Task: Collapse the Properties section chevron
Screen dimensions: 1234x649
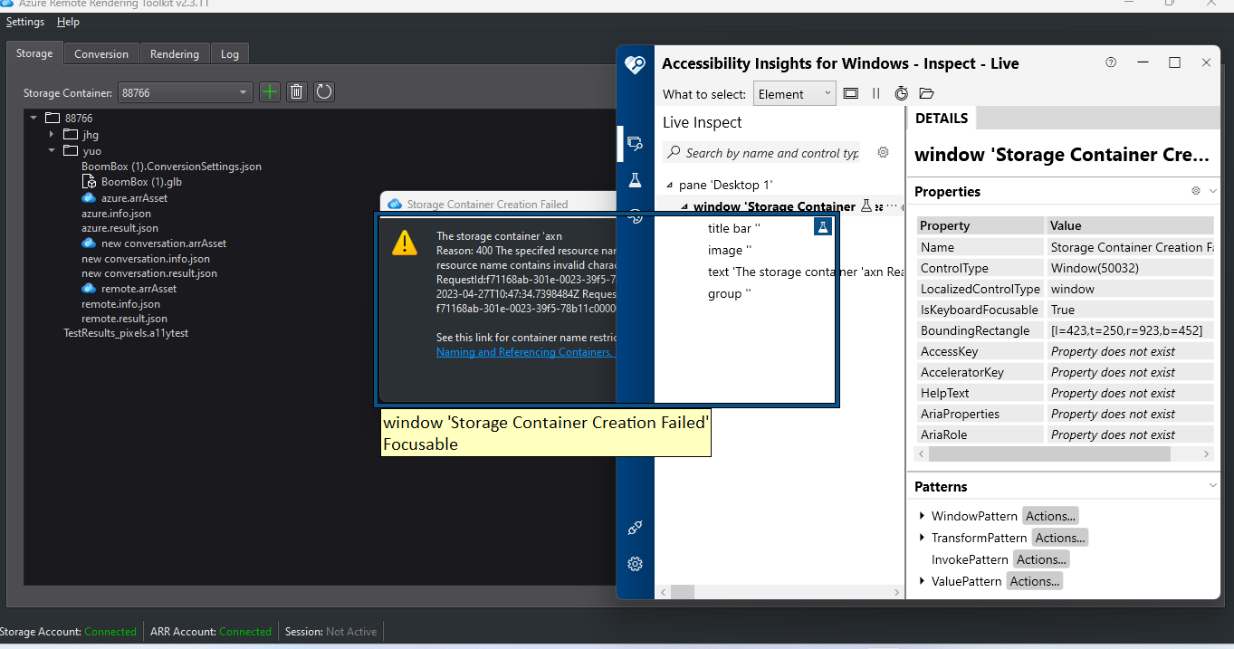Action: click(1213, 191)
